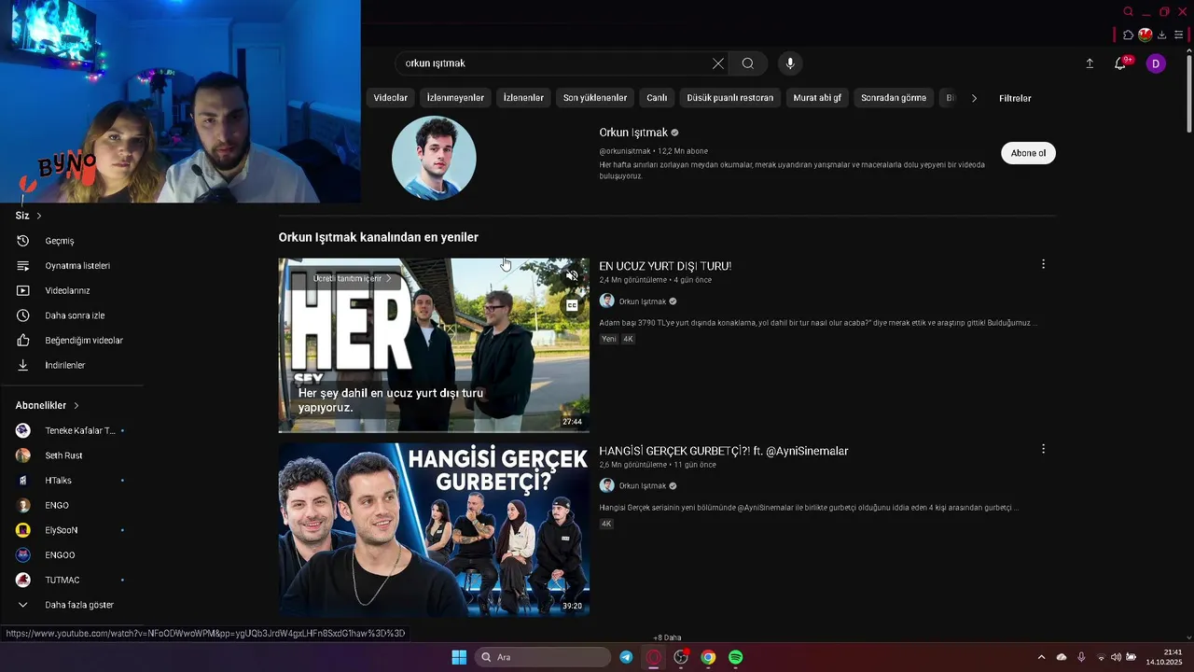Open the HANGİSİ GERÇEK GURBETÇİ thumbnail
The width and height of the screenshot is (1194, 672).
pyautogui.click(x=434, y=529)
